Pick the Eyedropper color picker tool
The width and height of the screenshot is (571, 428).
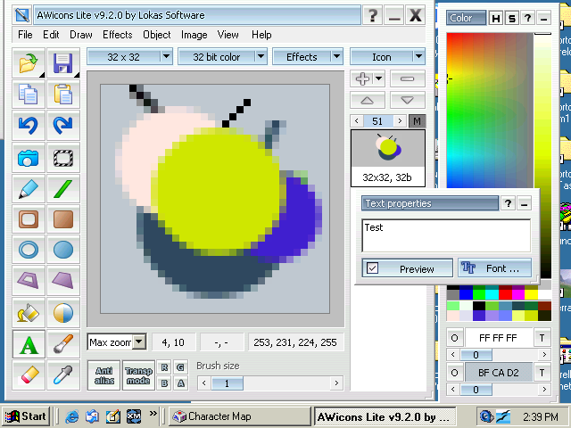coord(62,374)
